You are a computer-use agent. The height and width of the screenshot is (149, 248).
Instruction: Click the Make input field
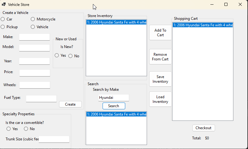pyautogui.click(x=34, y=37)
